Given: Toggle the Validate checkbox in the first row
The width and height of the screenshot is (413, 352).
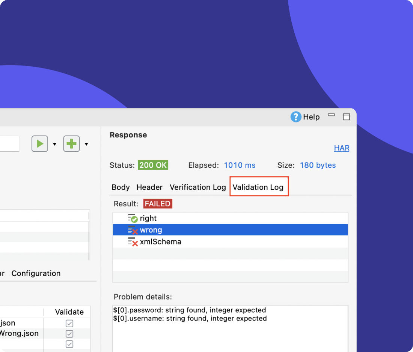Looking at the screenshot, I should click(69, 323).
